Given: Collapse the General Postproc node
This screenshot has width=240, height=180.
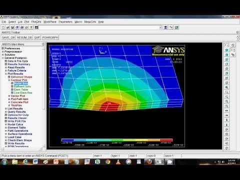Looking at the screenshot, I should (2, 58).
